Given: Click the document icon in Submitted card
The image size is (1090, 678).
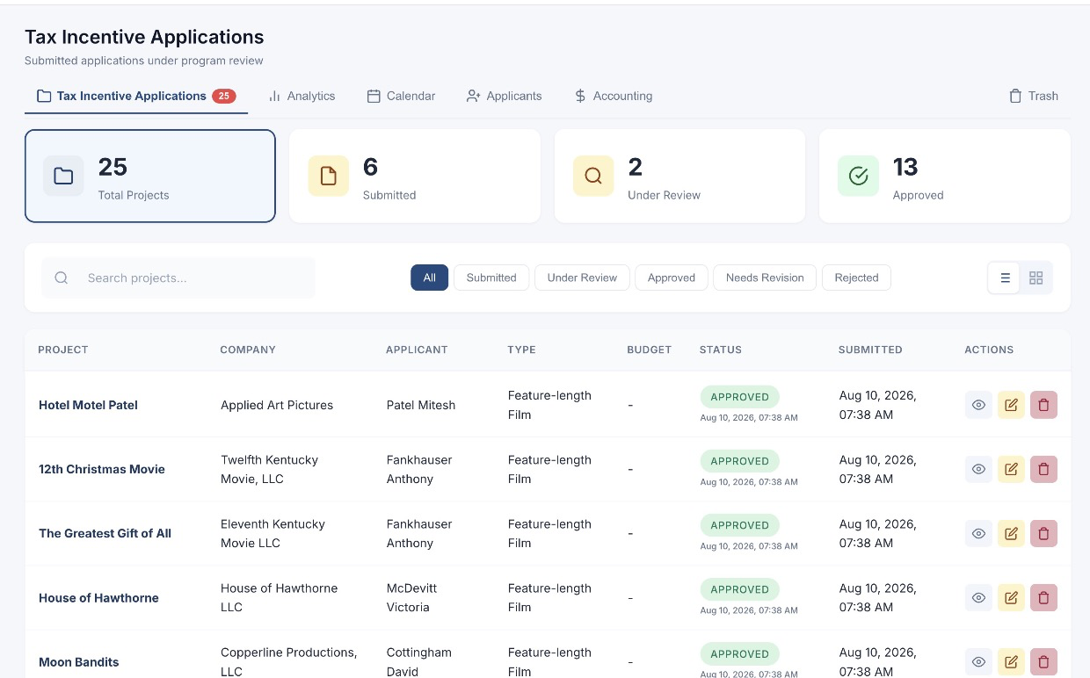Looking at the screenshot, I should pos(328,177).
